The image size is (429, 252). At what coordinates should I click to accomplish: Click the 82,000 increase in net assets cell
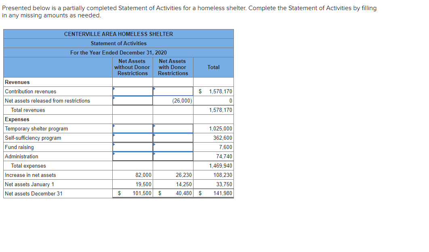132,175
